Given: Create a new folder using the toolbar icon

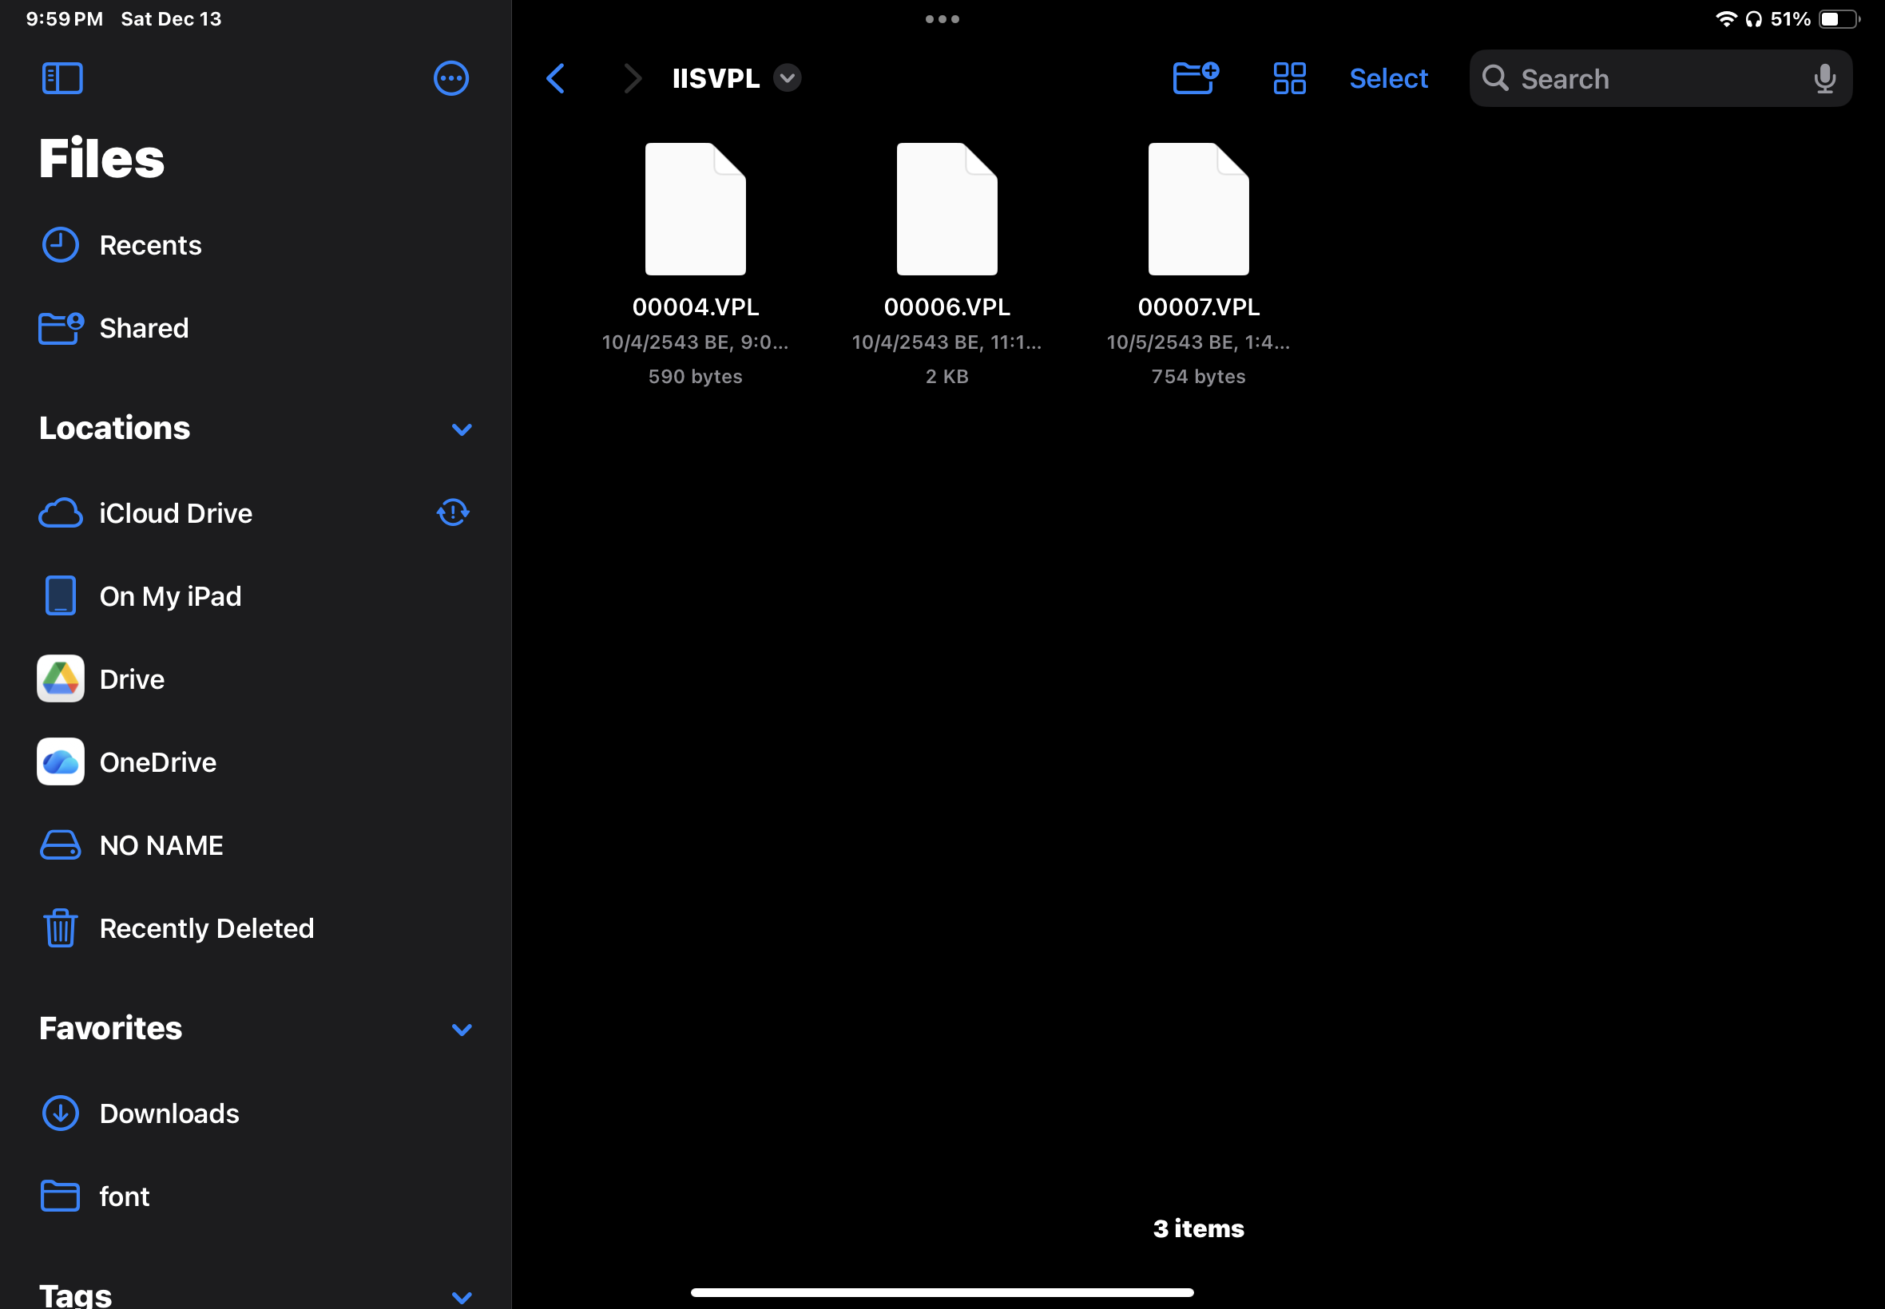Looking at the screenshot, I should [x=1195, y=79].
